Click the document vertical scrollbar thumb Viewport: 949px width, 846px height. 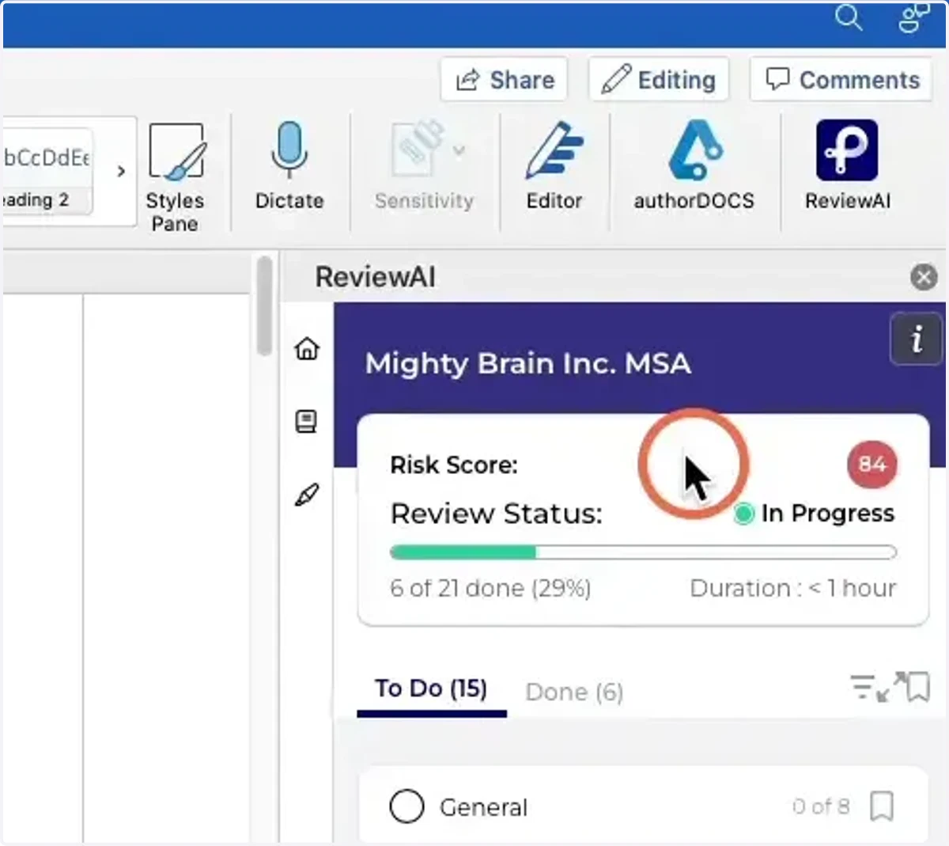point(265,305)
